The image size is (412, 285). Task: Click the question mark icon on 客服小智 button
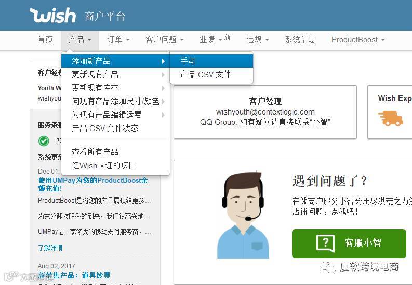pos(325,243)
